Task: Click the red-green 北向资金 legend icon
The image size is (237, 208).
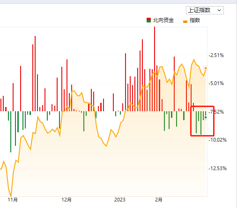Action: tap(148, 20)
